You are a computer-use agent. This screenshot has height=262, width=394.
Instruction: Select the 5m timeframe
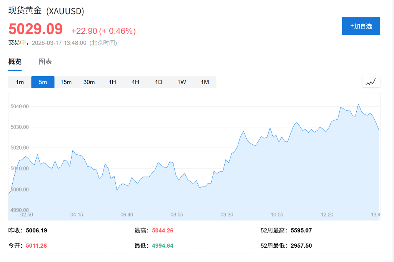click(x=43, y=82)
